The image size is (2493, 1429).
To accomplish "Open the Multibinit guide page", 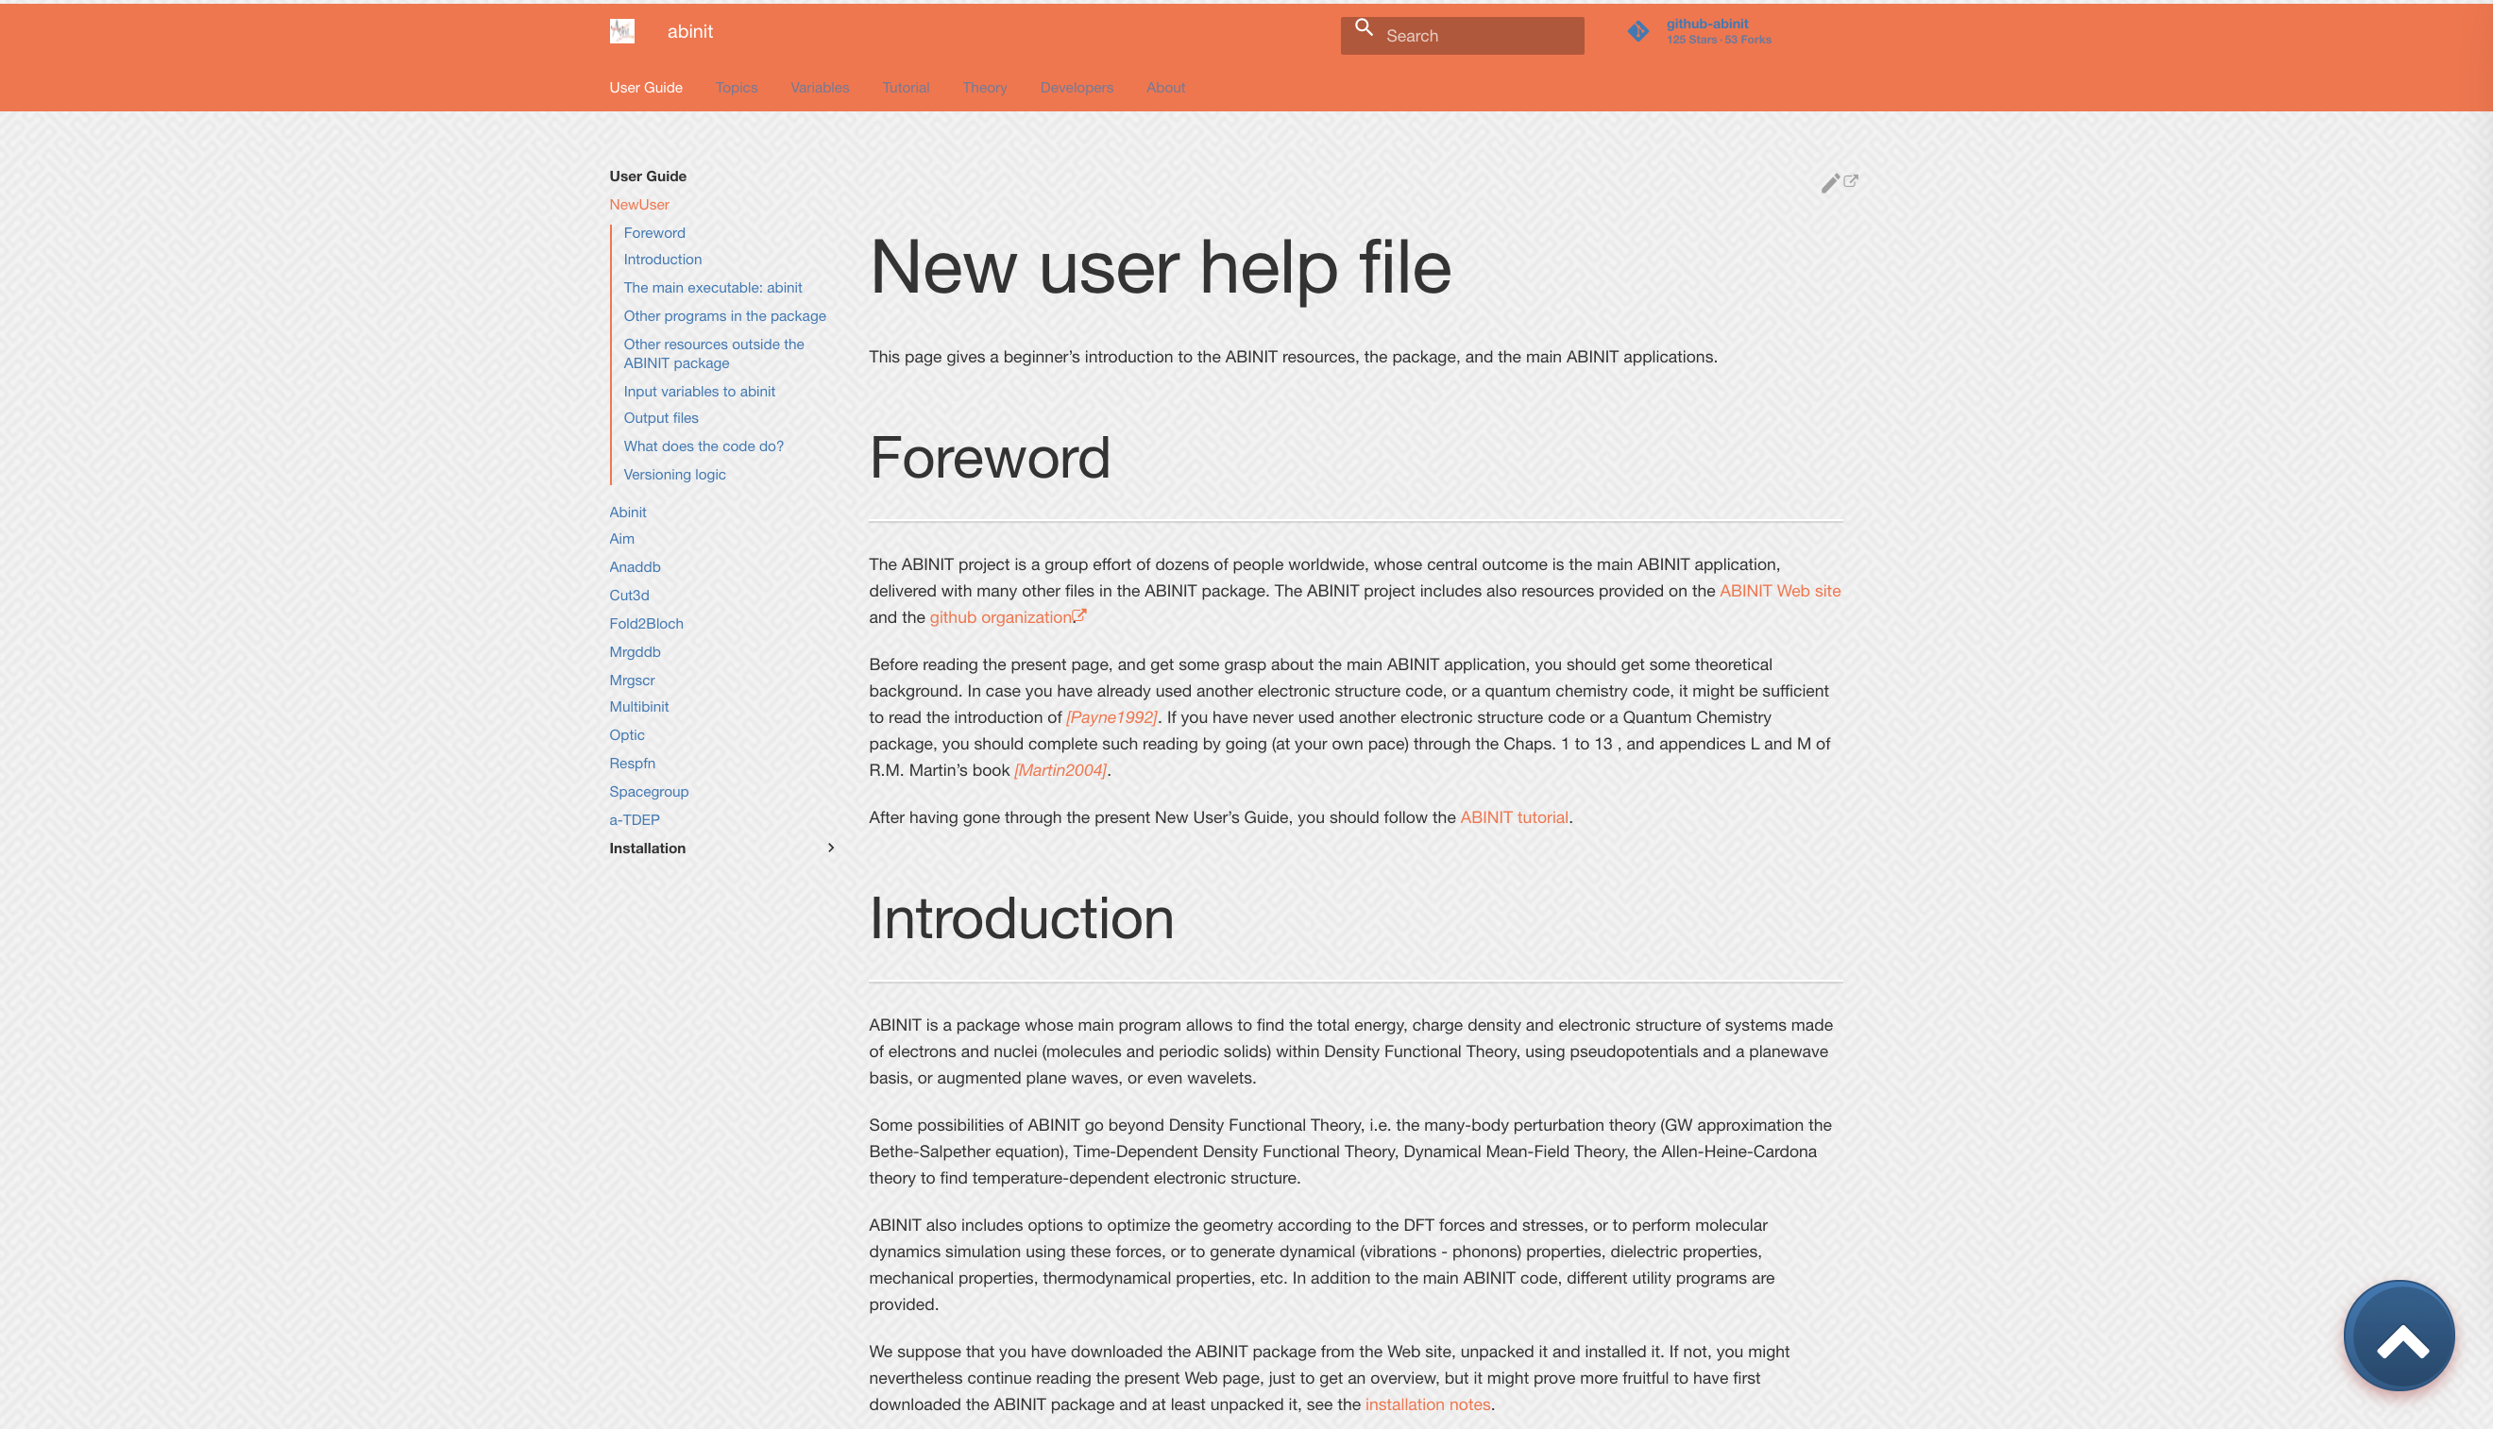I will 638,707.
